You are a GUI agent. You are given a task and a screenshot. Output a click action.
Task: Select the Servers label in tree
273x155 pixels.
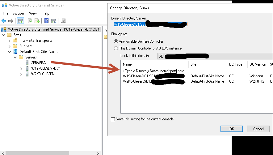pos(31,57)
